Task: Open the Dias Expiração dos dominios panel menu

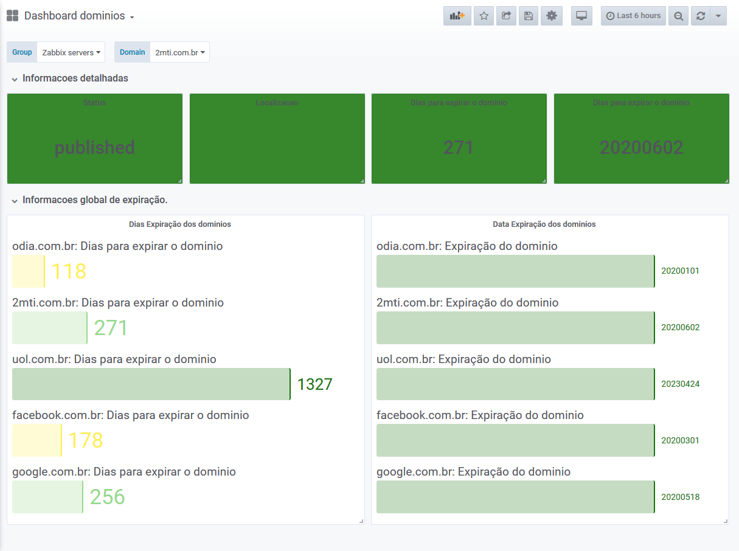Action: [180, 224]
